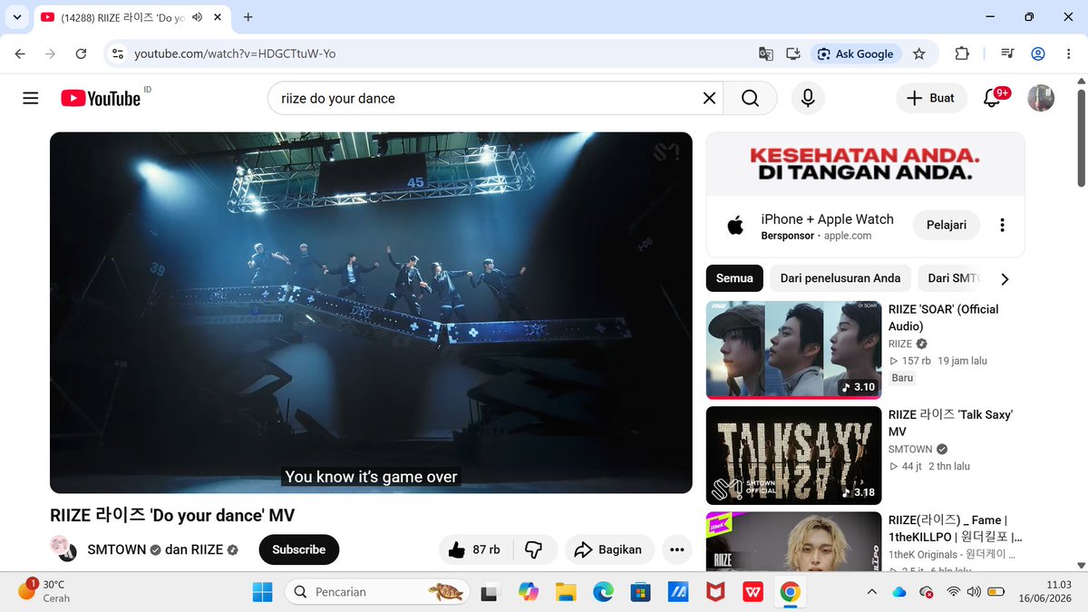Open the Chrome profile icon
Image resolution: width=1088 pixels, height=612 pixels.
[x=1038, y=53]
